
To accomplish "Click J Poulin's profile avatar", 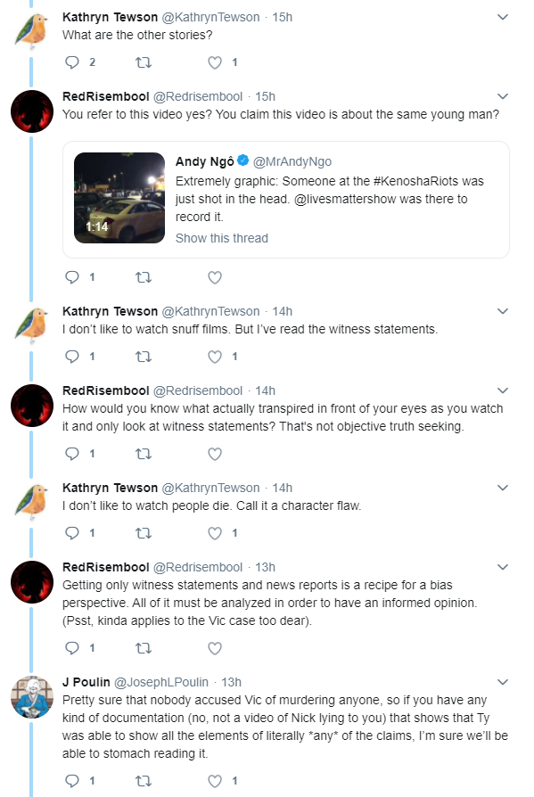I will tap(32, 697).
